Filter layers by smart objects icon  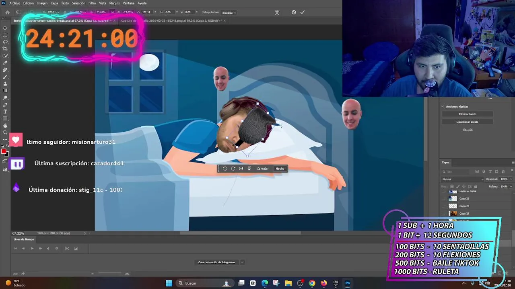click(503, 171)
